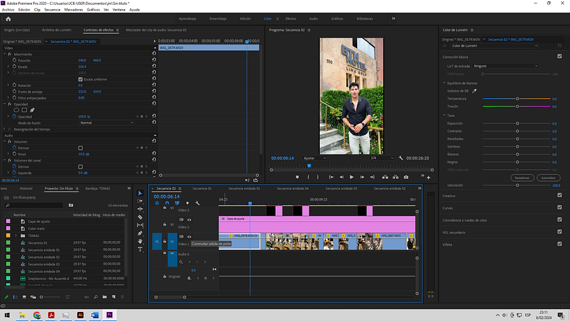Select the Ripple Edit tool
The height and width of the screenshot is (321, 570).
[x=140, y=209]
